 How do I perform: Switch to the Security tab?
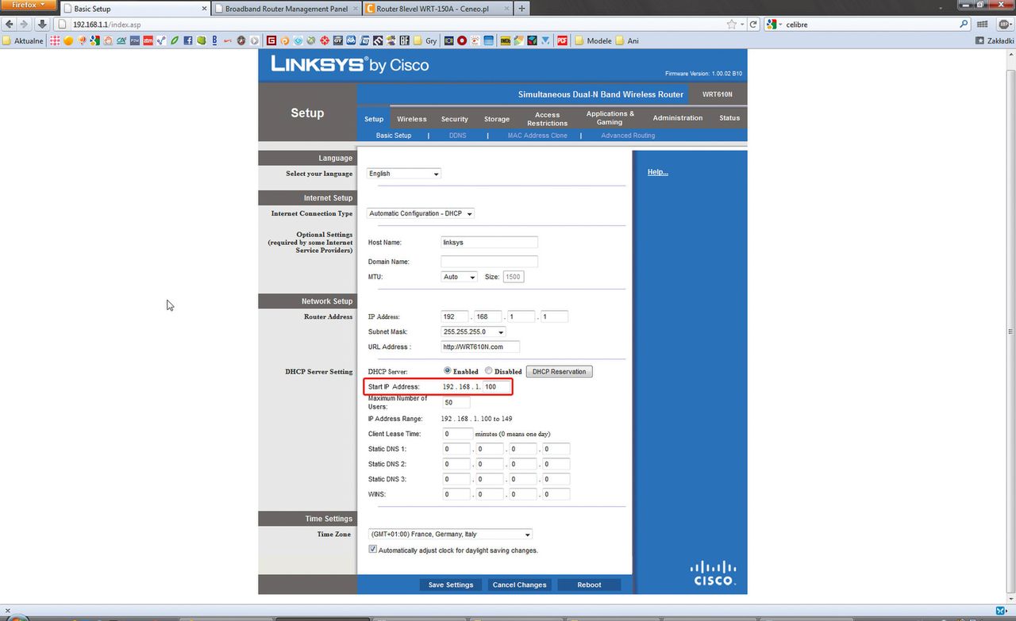tap(455, 119)
